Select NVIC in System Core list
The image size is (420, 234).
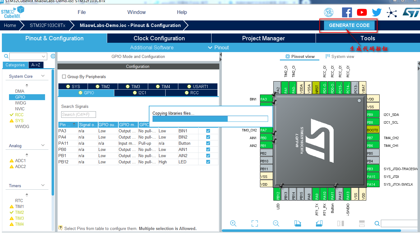tap(20, 109)
